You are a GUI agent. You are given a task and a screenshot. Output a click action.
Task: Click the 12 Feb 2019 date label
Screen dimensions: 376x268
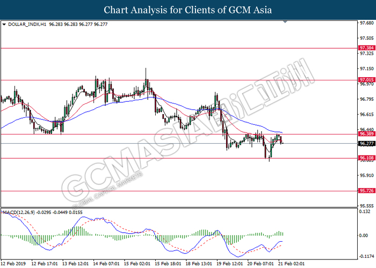(13, 264)
